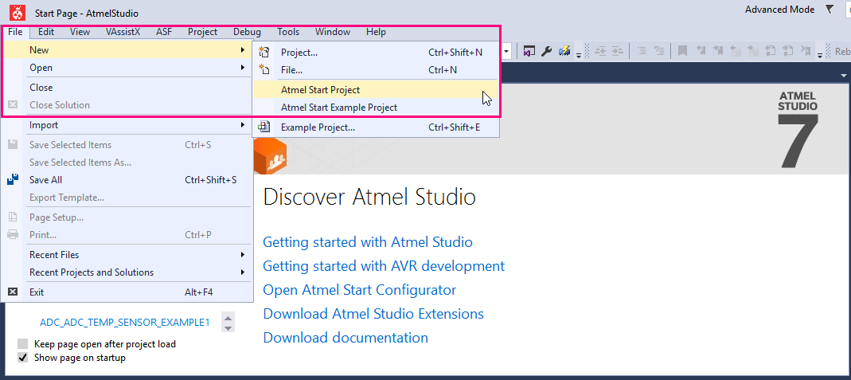The width and height of the screenshot is (851, 380).
Task: Click the new File menu icon
Action: pyautogui.click(x=264, y=69)
